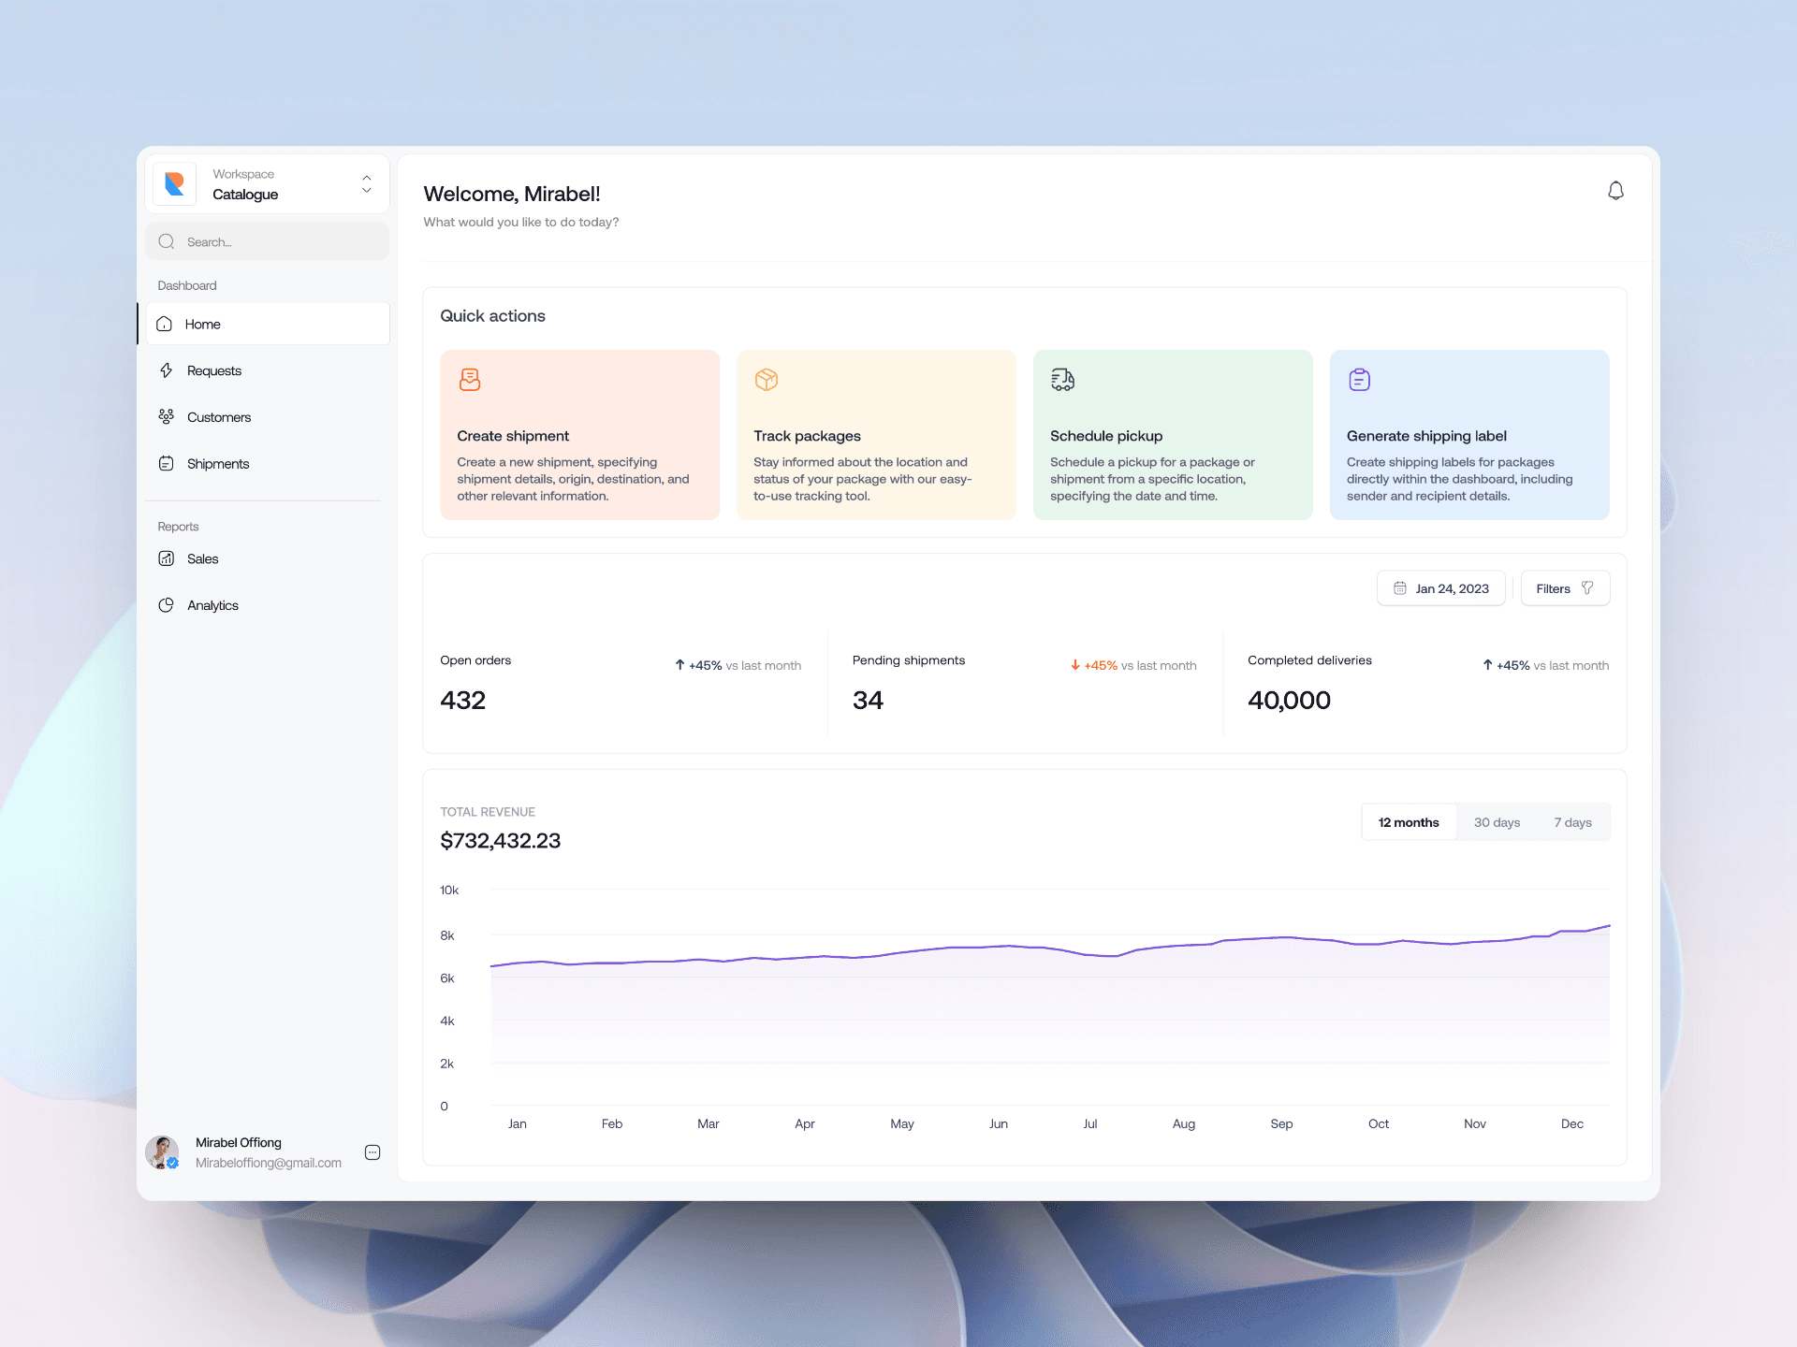Click the Filters funnel icon
1797x1347 pixels.
click(1587, 588)
